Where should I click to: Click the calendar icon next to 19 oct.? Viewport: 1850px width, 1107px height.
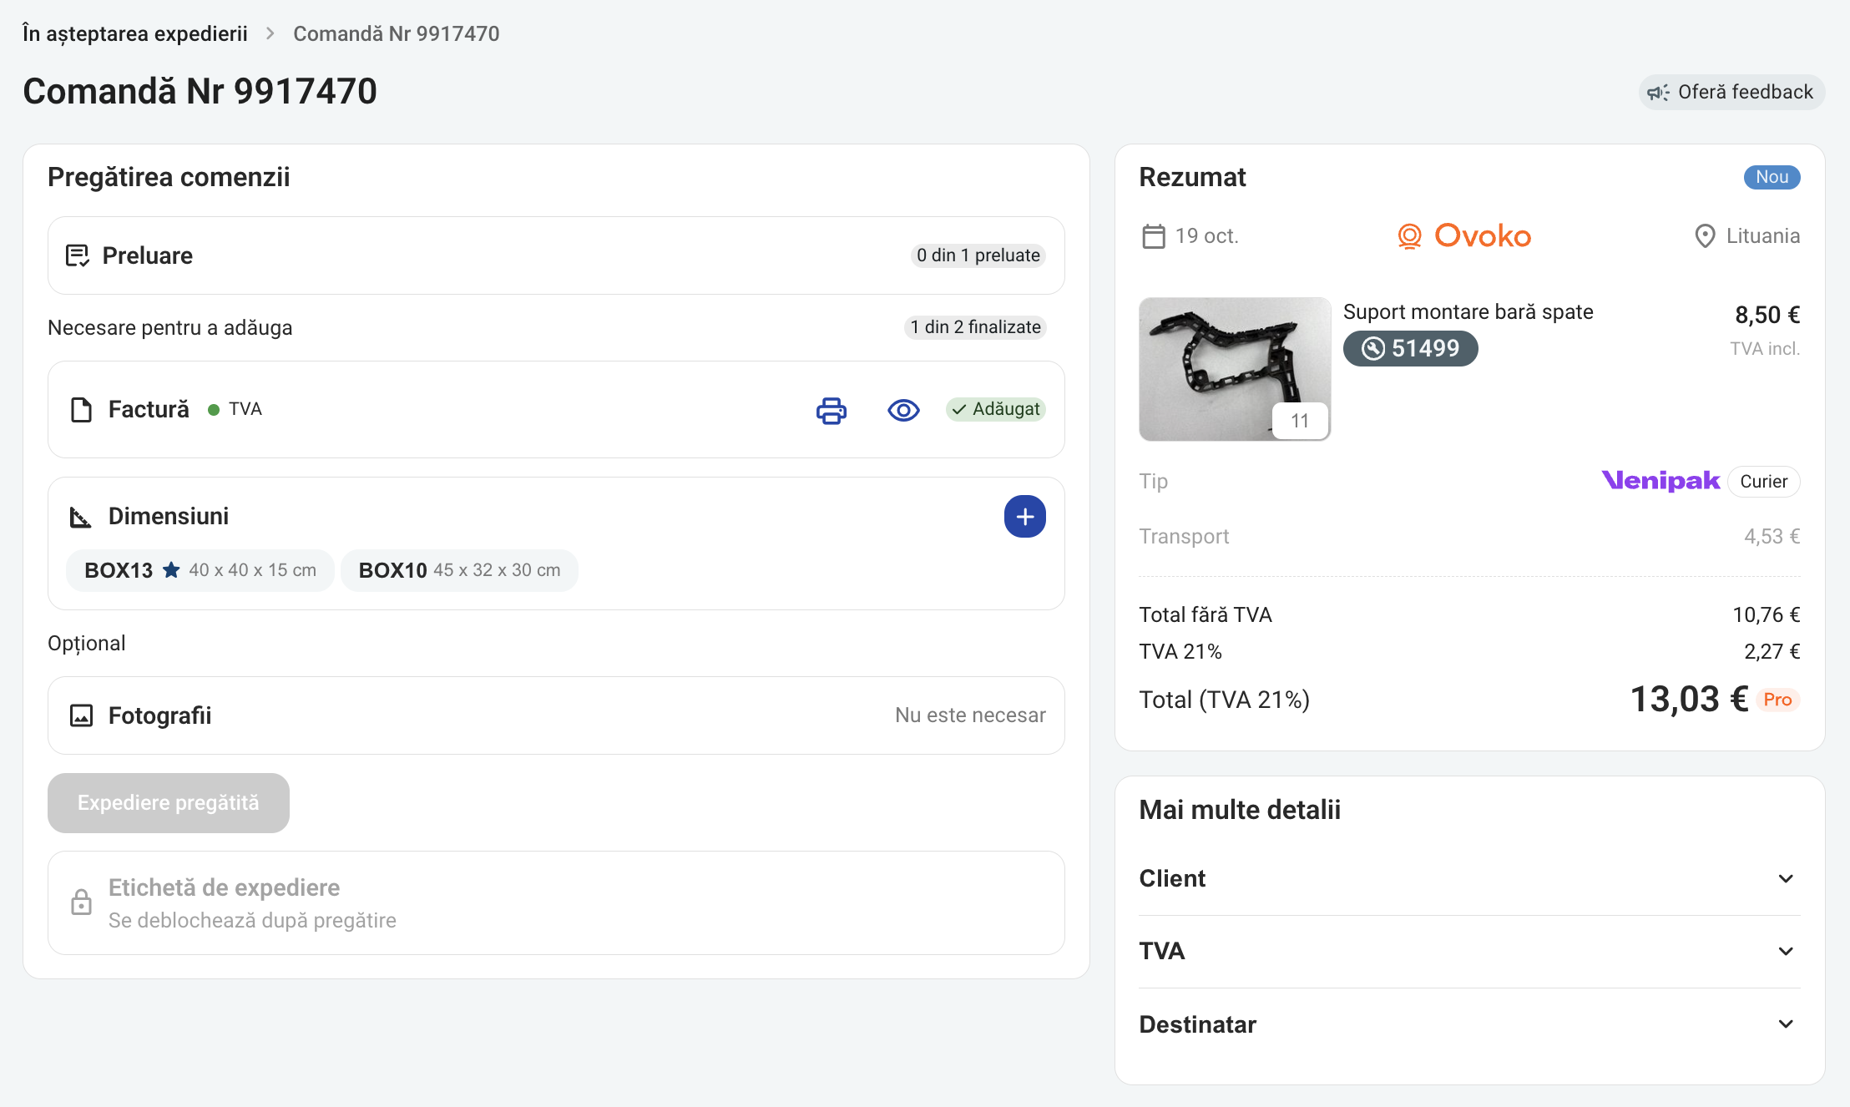click(1153, 236)
